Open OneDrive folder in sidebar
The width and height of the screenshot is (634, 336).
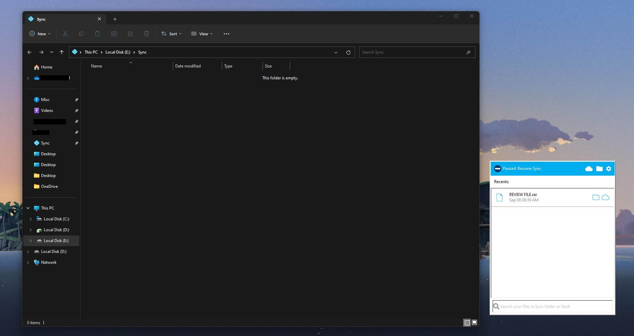tap(46, 186)
